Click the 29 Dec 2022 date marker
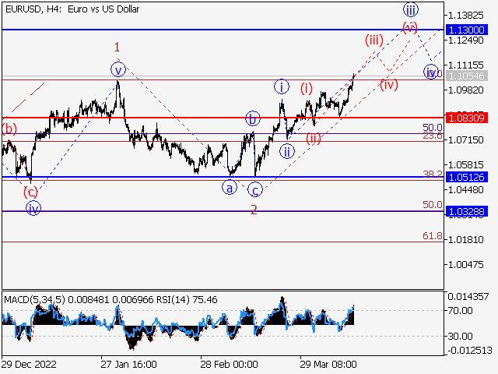Screen dimensions: 498x374 [29, 364]
